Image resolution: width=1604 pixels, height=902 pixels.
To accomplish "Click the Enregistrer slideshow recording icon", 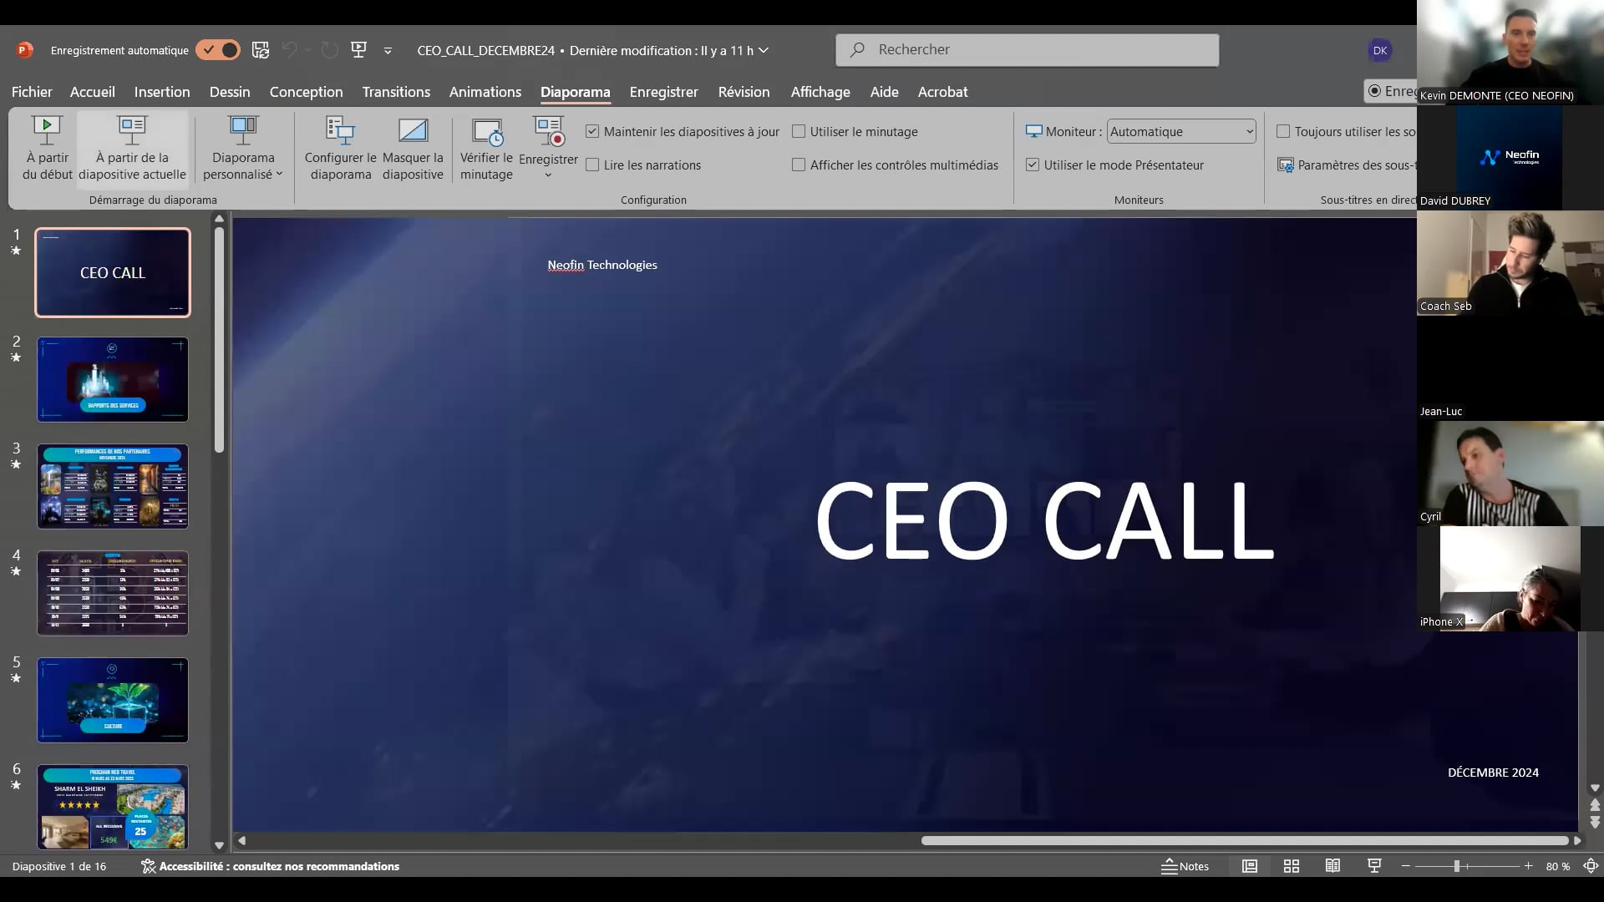I will tap(549, 131).
